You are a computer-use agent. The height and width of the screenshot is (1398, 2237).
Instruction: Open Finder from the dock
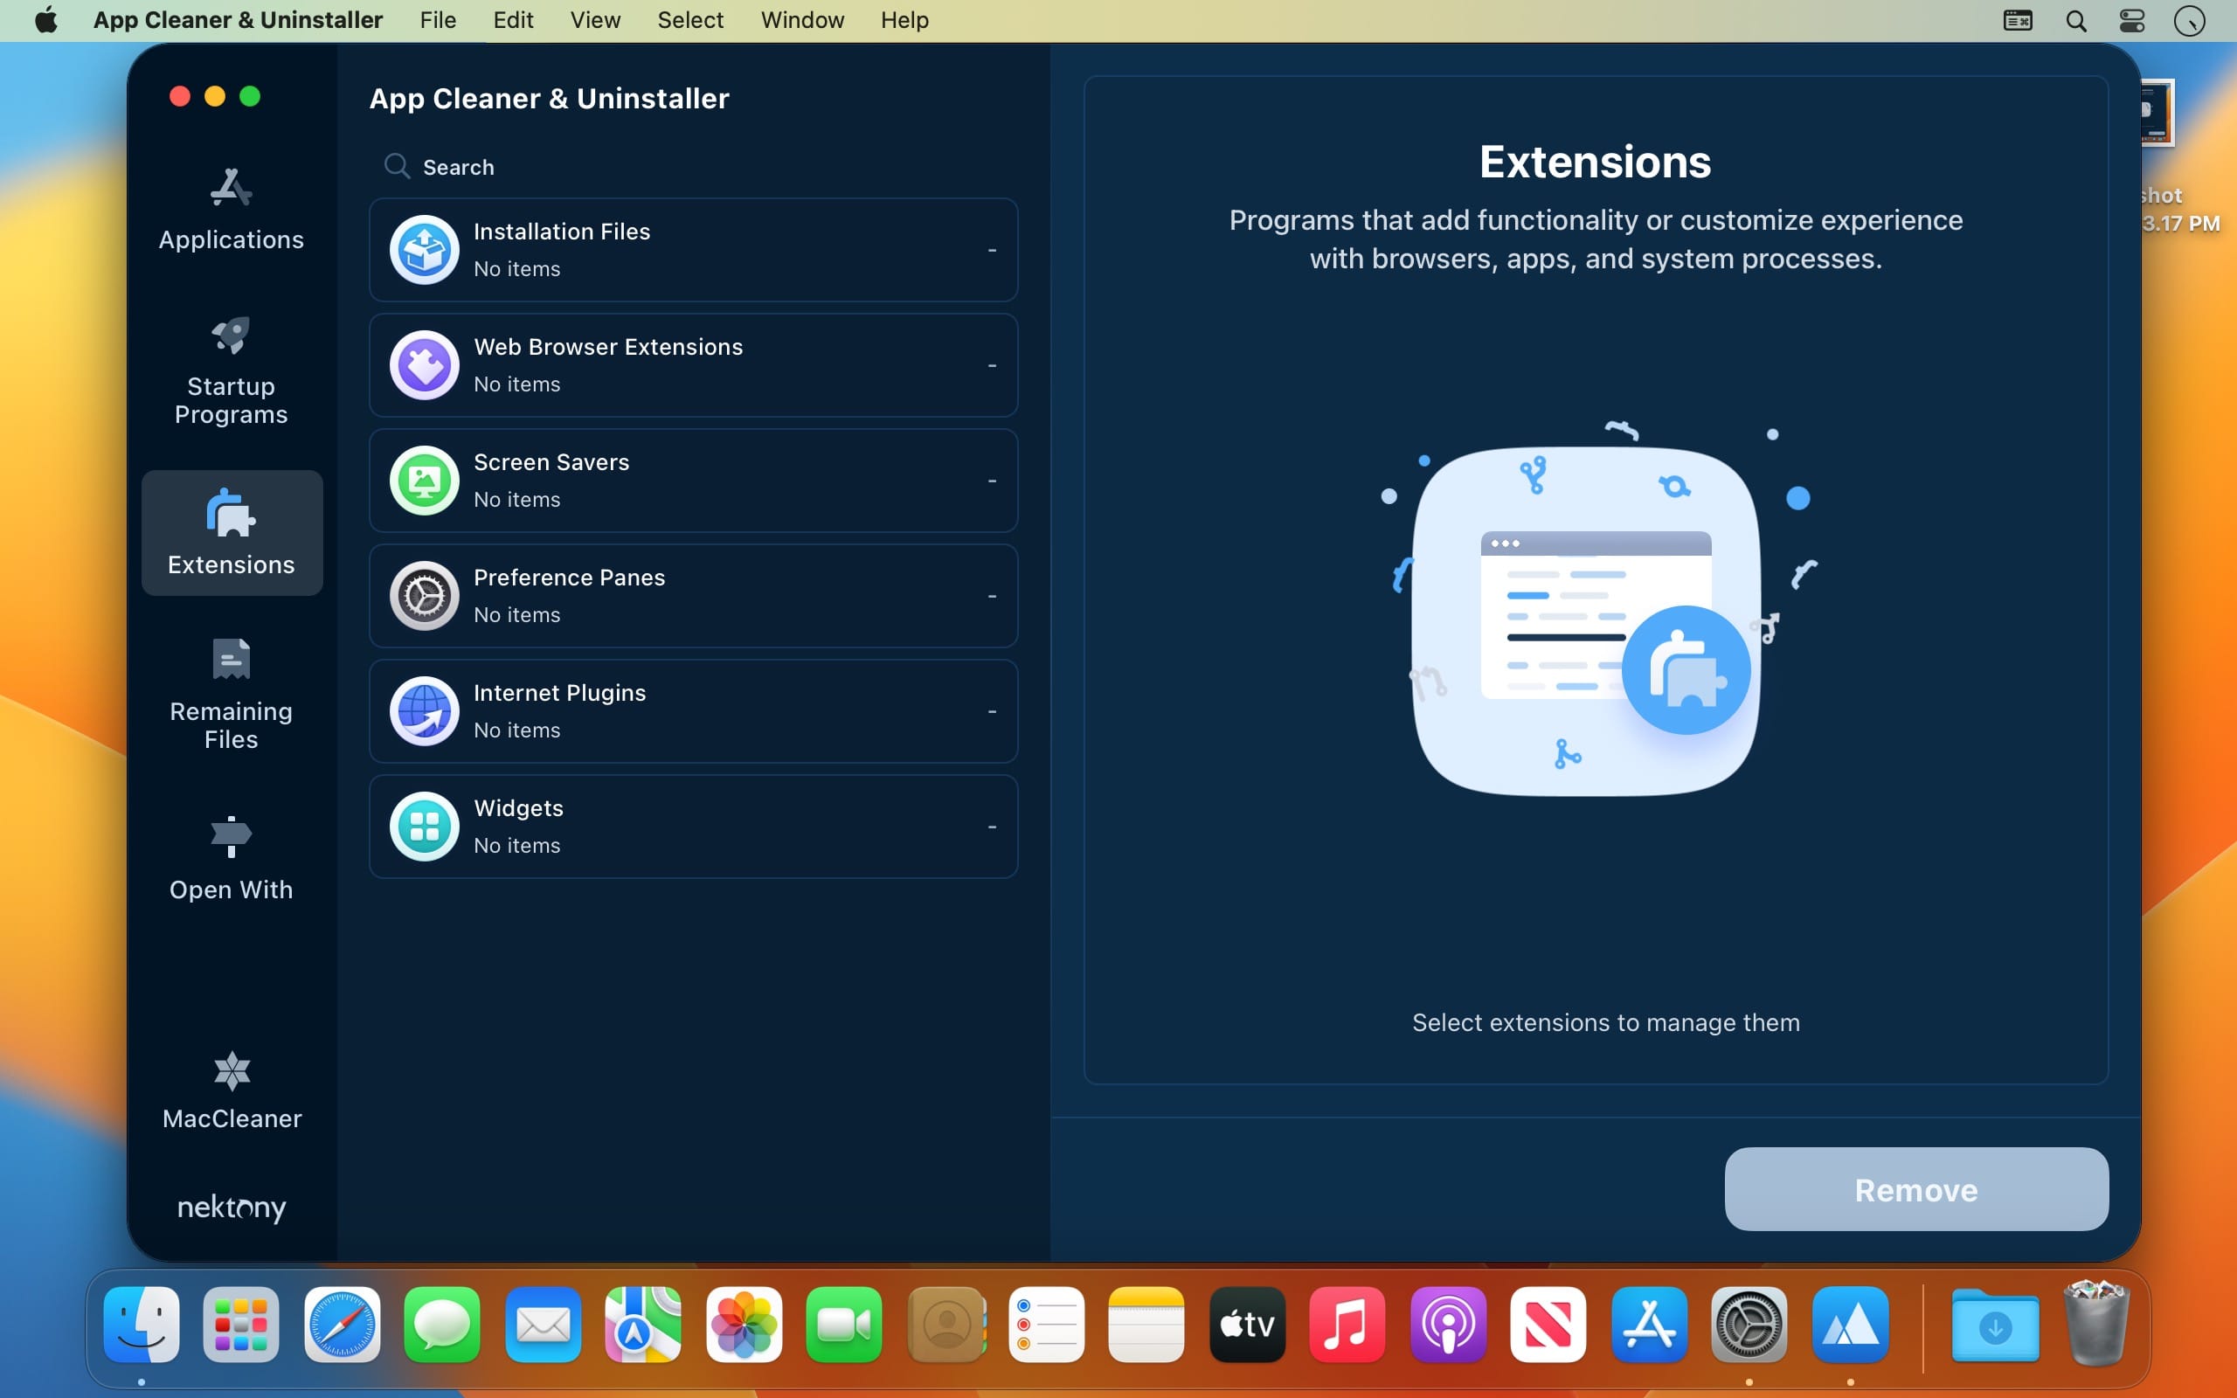pos(143,1324)
